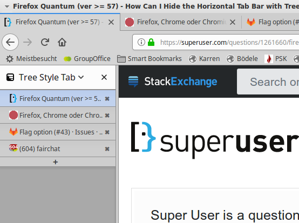
Task: Expand the window title bar menu arrow
Action: 7,6
